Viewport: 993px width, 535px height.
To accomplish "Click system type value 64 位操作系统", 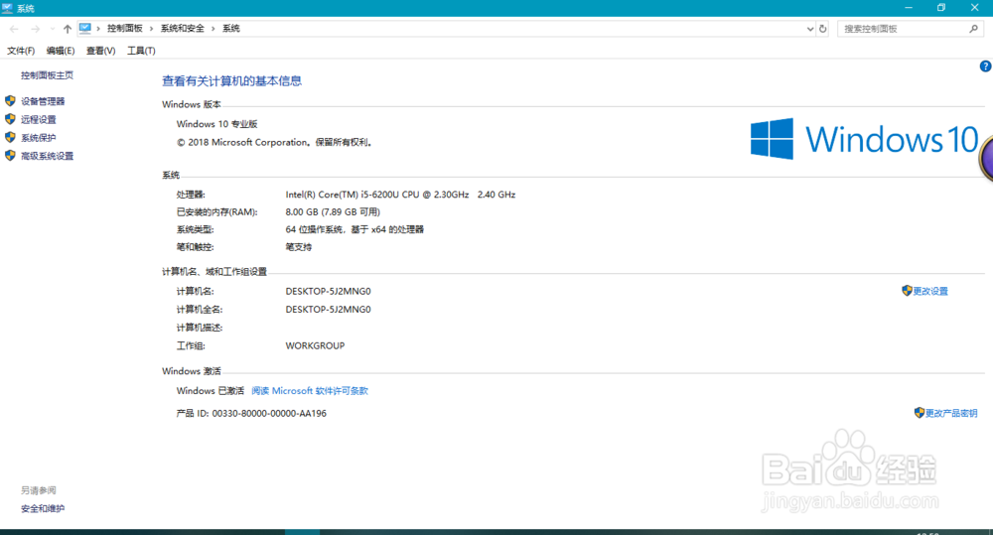I will pyautogui.click(x=355, y=230).
